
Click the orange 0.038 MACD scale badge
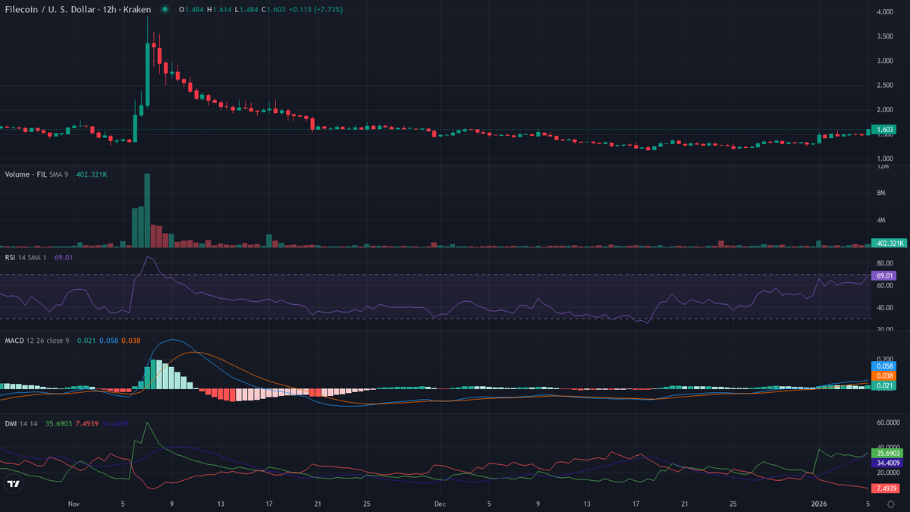click(884, 375)
